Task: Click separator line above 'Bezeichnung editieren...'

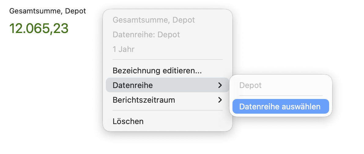Action: coord(168,60)
